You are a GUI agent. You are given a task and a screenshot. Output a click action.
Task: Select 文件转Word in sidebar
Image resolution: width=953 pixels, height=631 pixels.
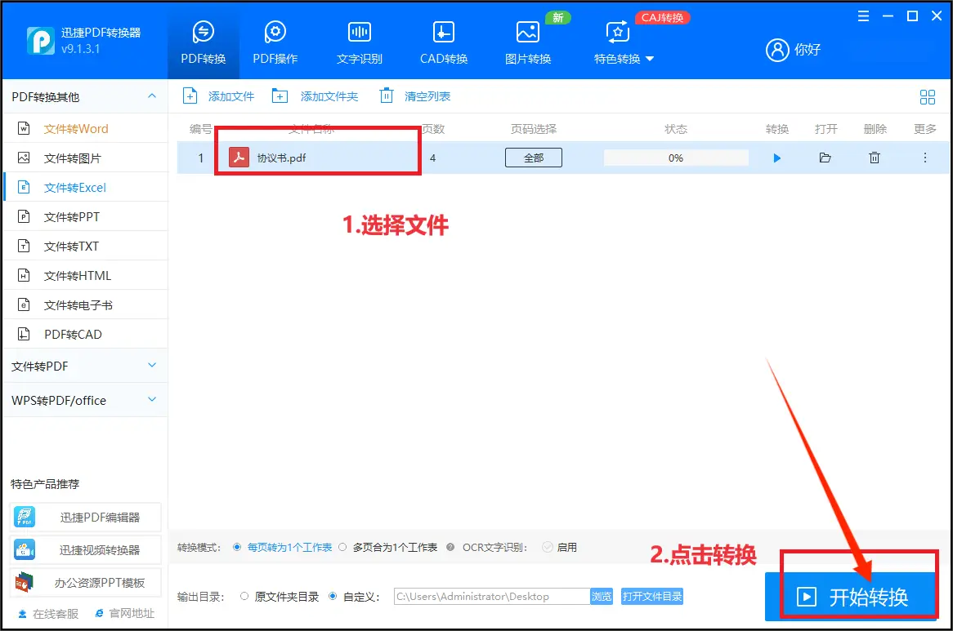[x=75, y=129]
